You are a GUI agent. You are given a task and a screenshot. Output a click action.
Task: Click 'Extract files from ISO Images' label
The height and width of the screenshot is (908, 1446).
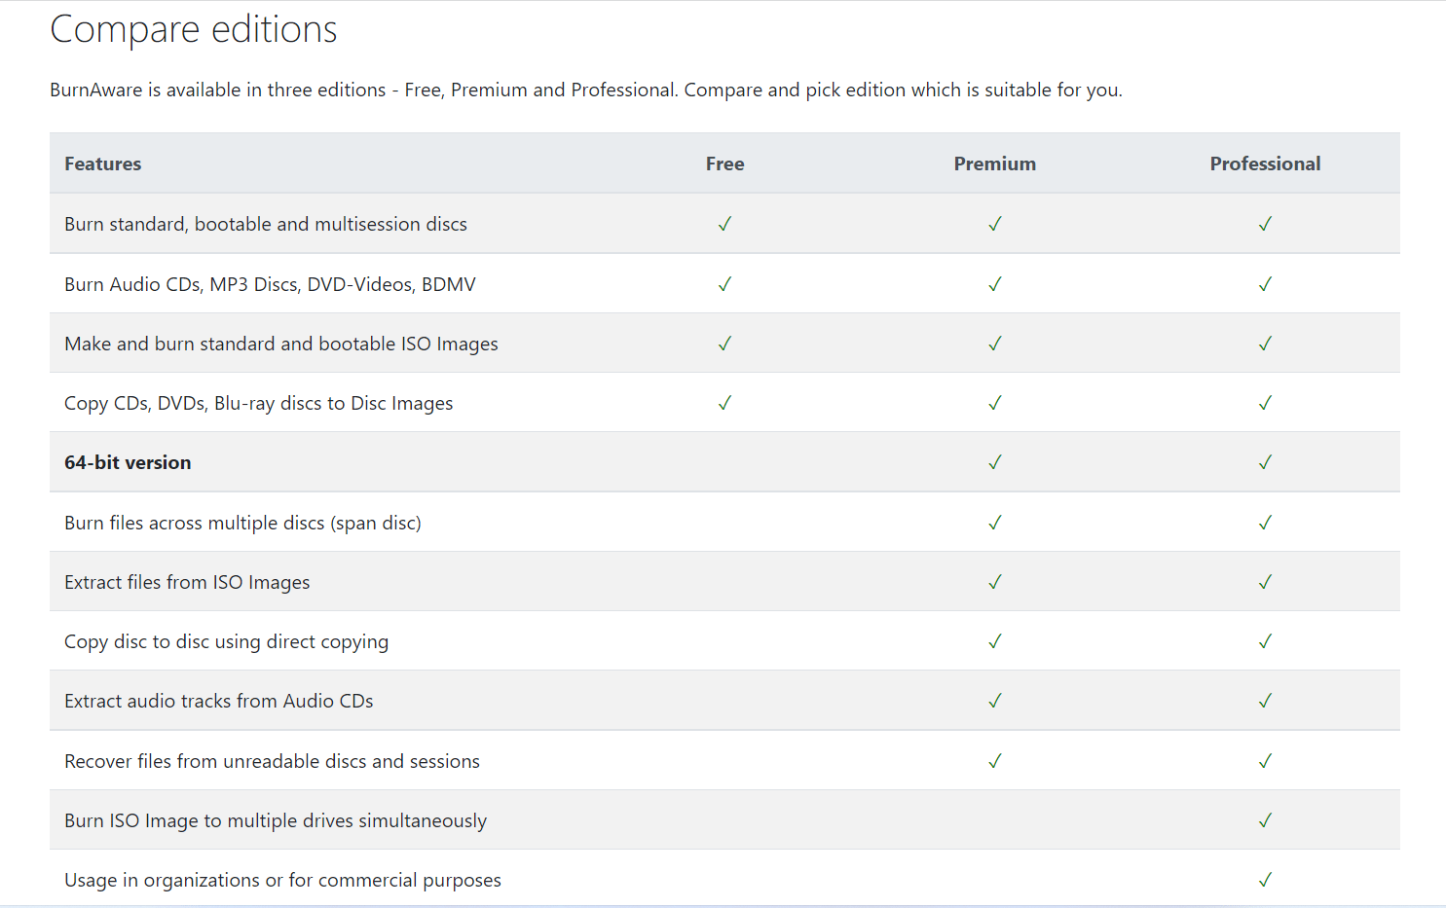pos(187,582)
